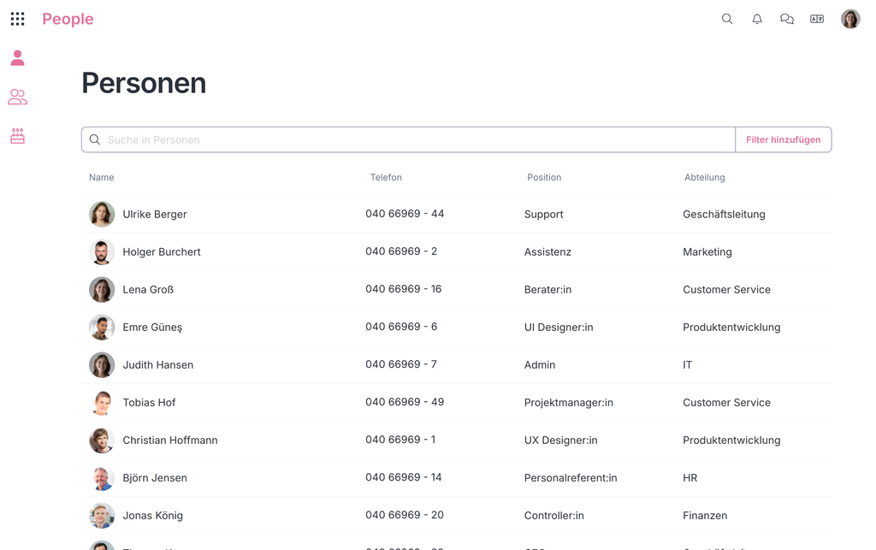Sort by the Abteilung column header
Image resolution: width=876 pixels, height=550 pixels.
pos(704,177)
